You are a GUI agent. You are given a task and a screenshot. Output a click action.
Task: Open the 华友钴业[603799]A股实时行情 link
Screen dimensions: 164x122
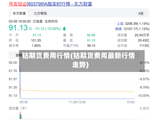(x=51, y=4)
